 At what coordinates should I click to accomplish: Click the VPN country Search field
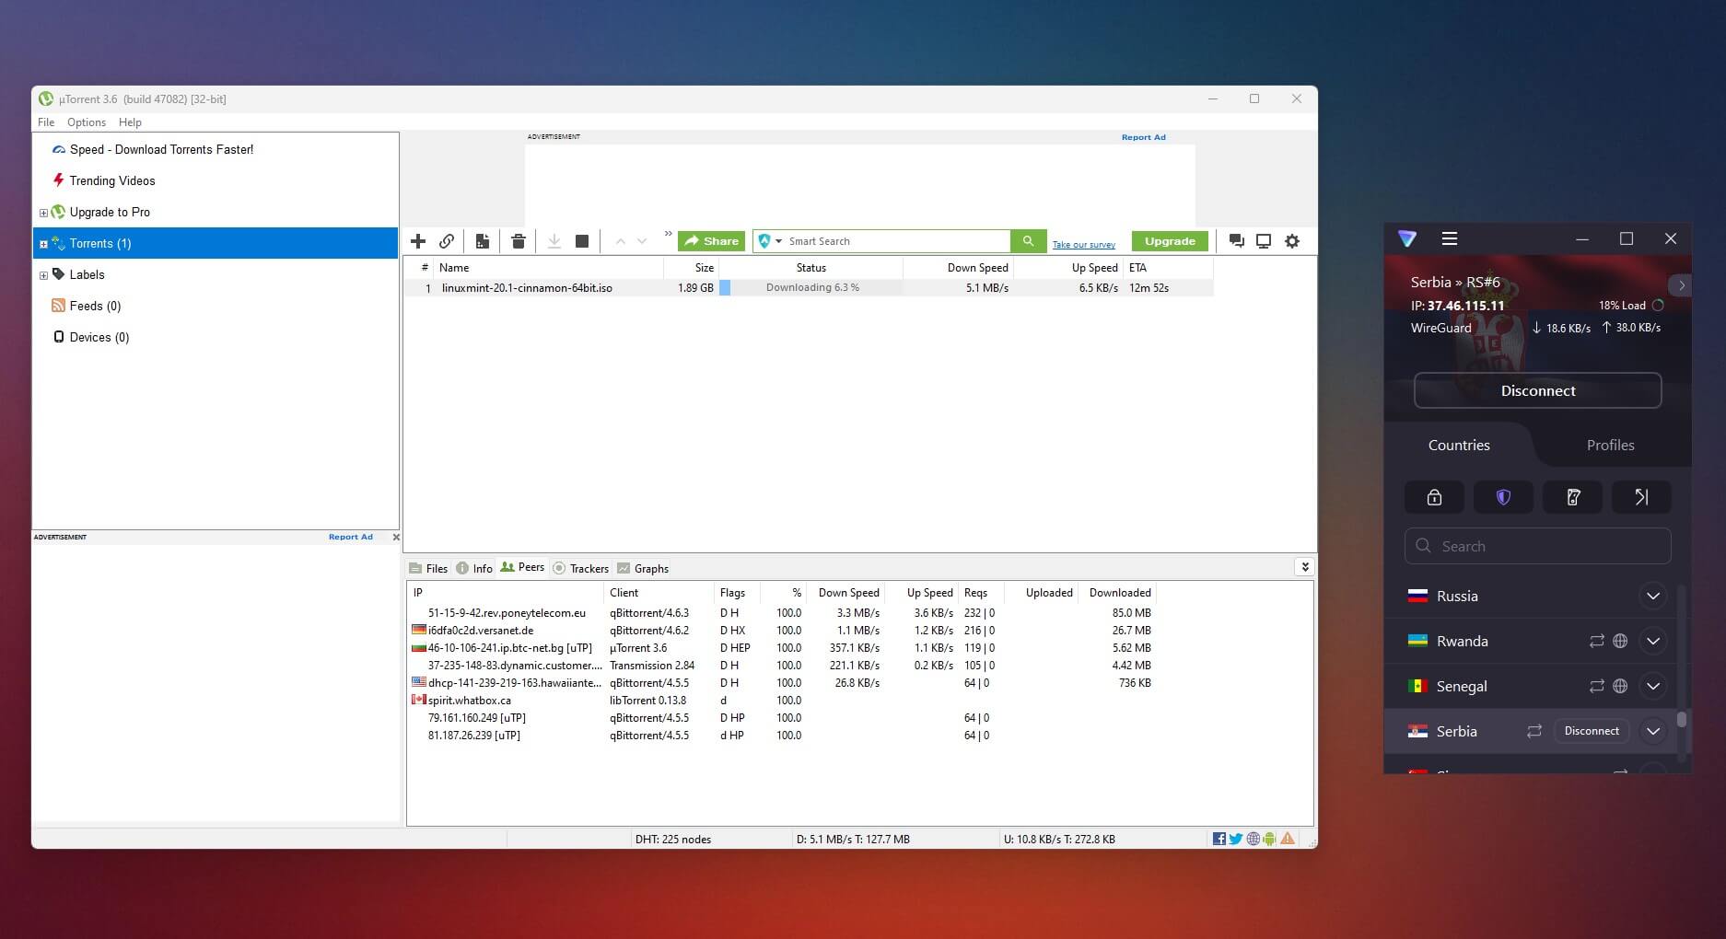pyautogui.click(x=1537, y=546)
